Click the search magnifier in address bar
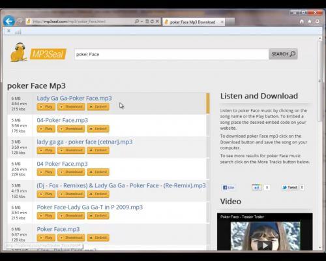Viewport: 326px width, 261px height. (137, 22)
